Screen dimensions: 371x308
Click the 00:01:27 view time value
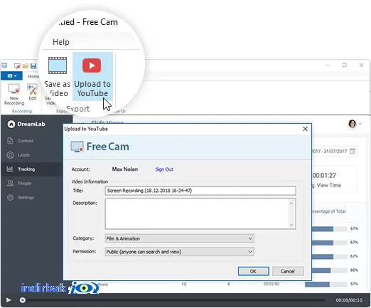tap(324, 176)
